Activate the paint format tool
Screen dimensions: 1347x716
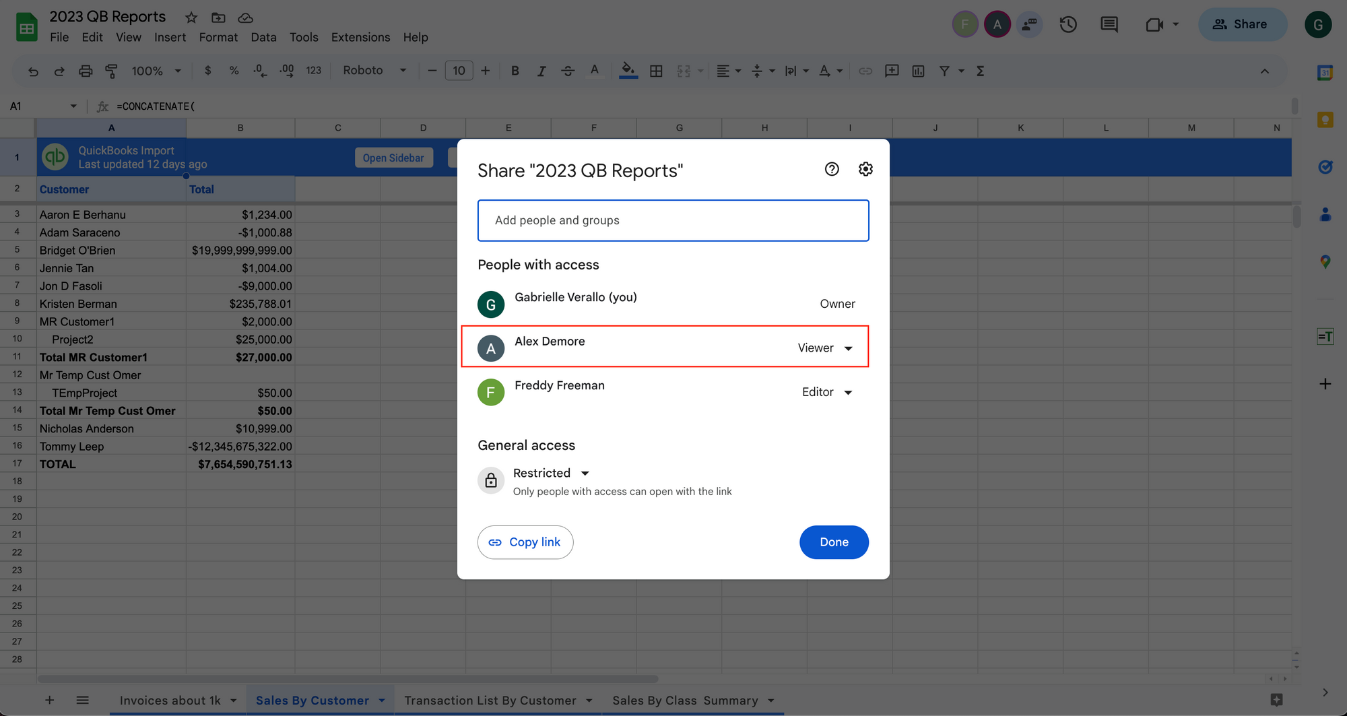[112, 71]
